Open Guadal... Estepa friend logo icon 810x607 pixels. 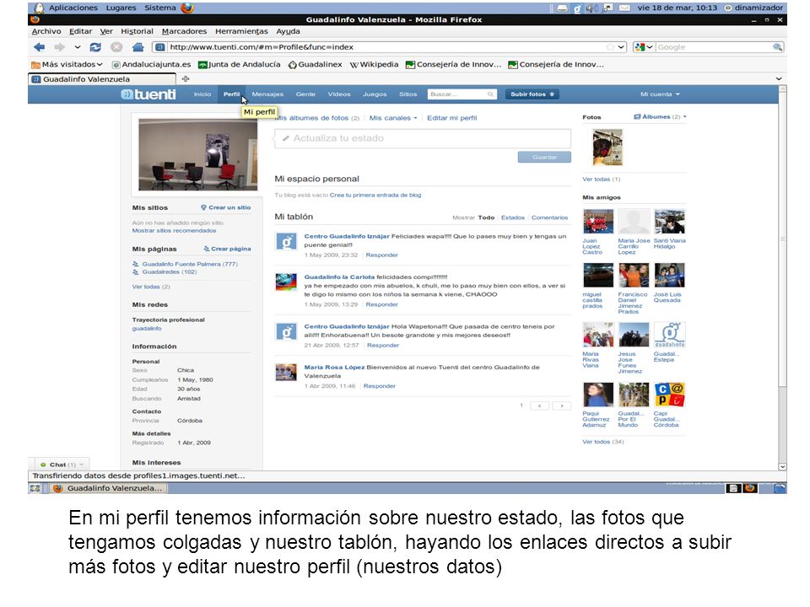coord(669,335)
